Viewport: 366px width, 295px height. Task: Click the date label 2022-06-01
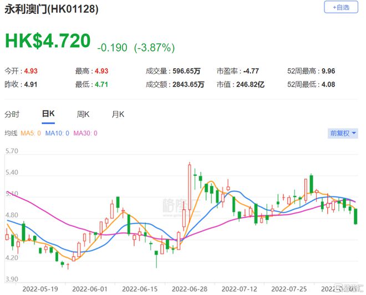pyautogui.click(x=90, y=289)
